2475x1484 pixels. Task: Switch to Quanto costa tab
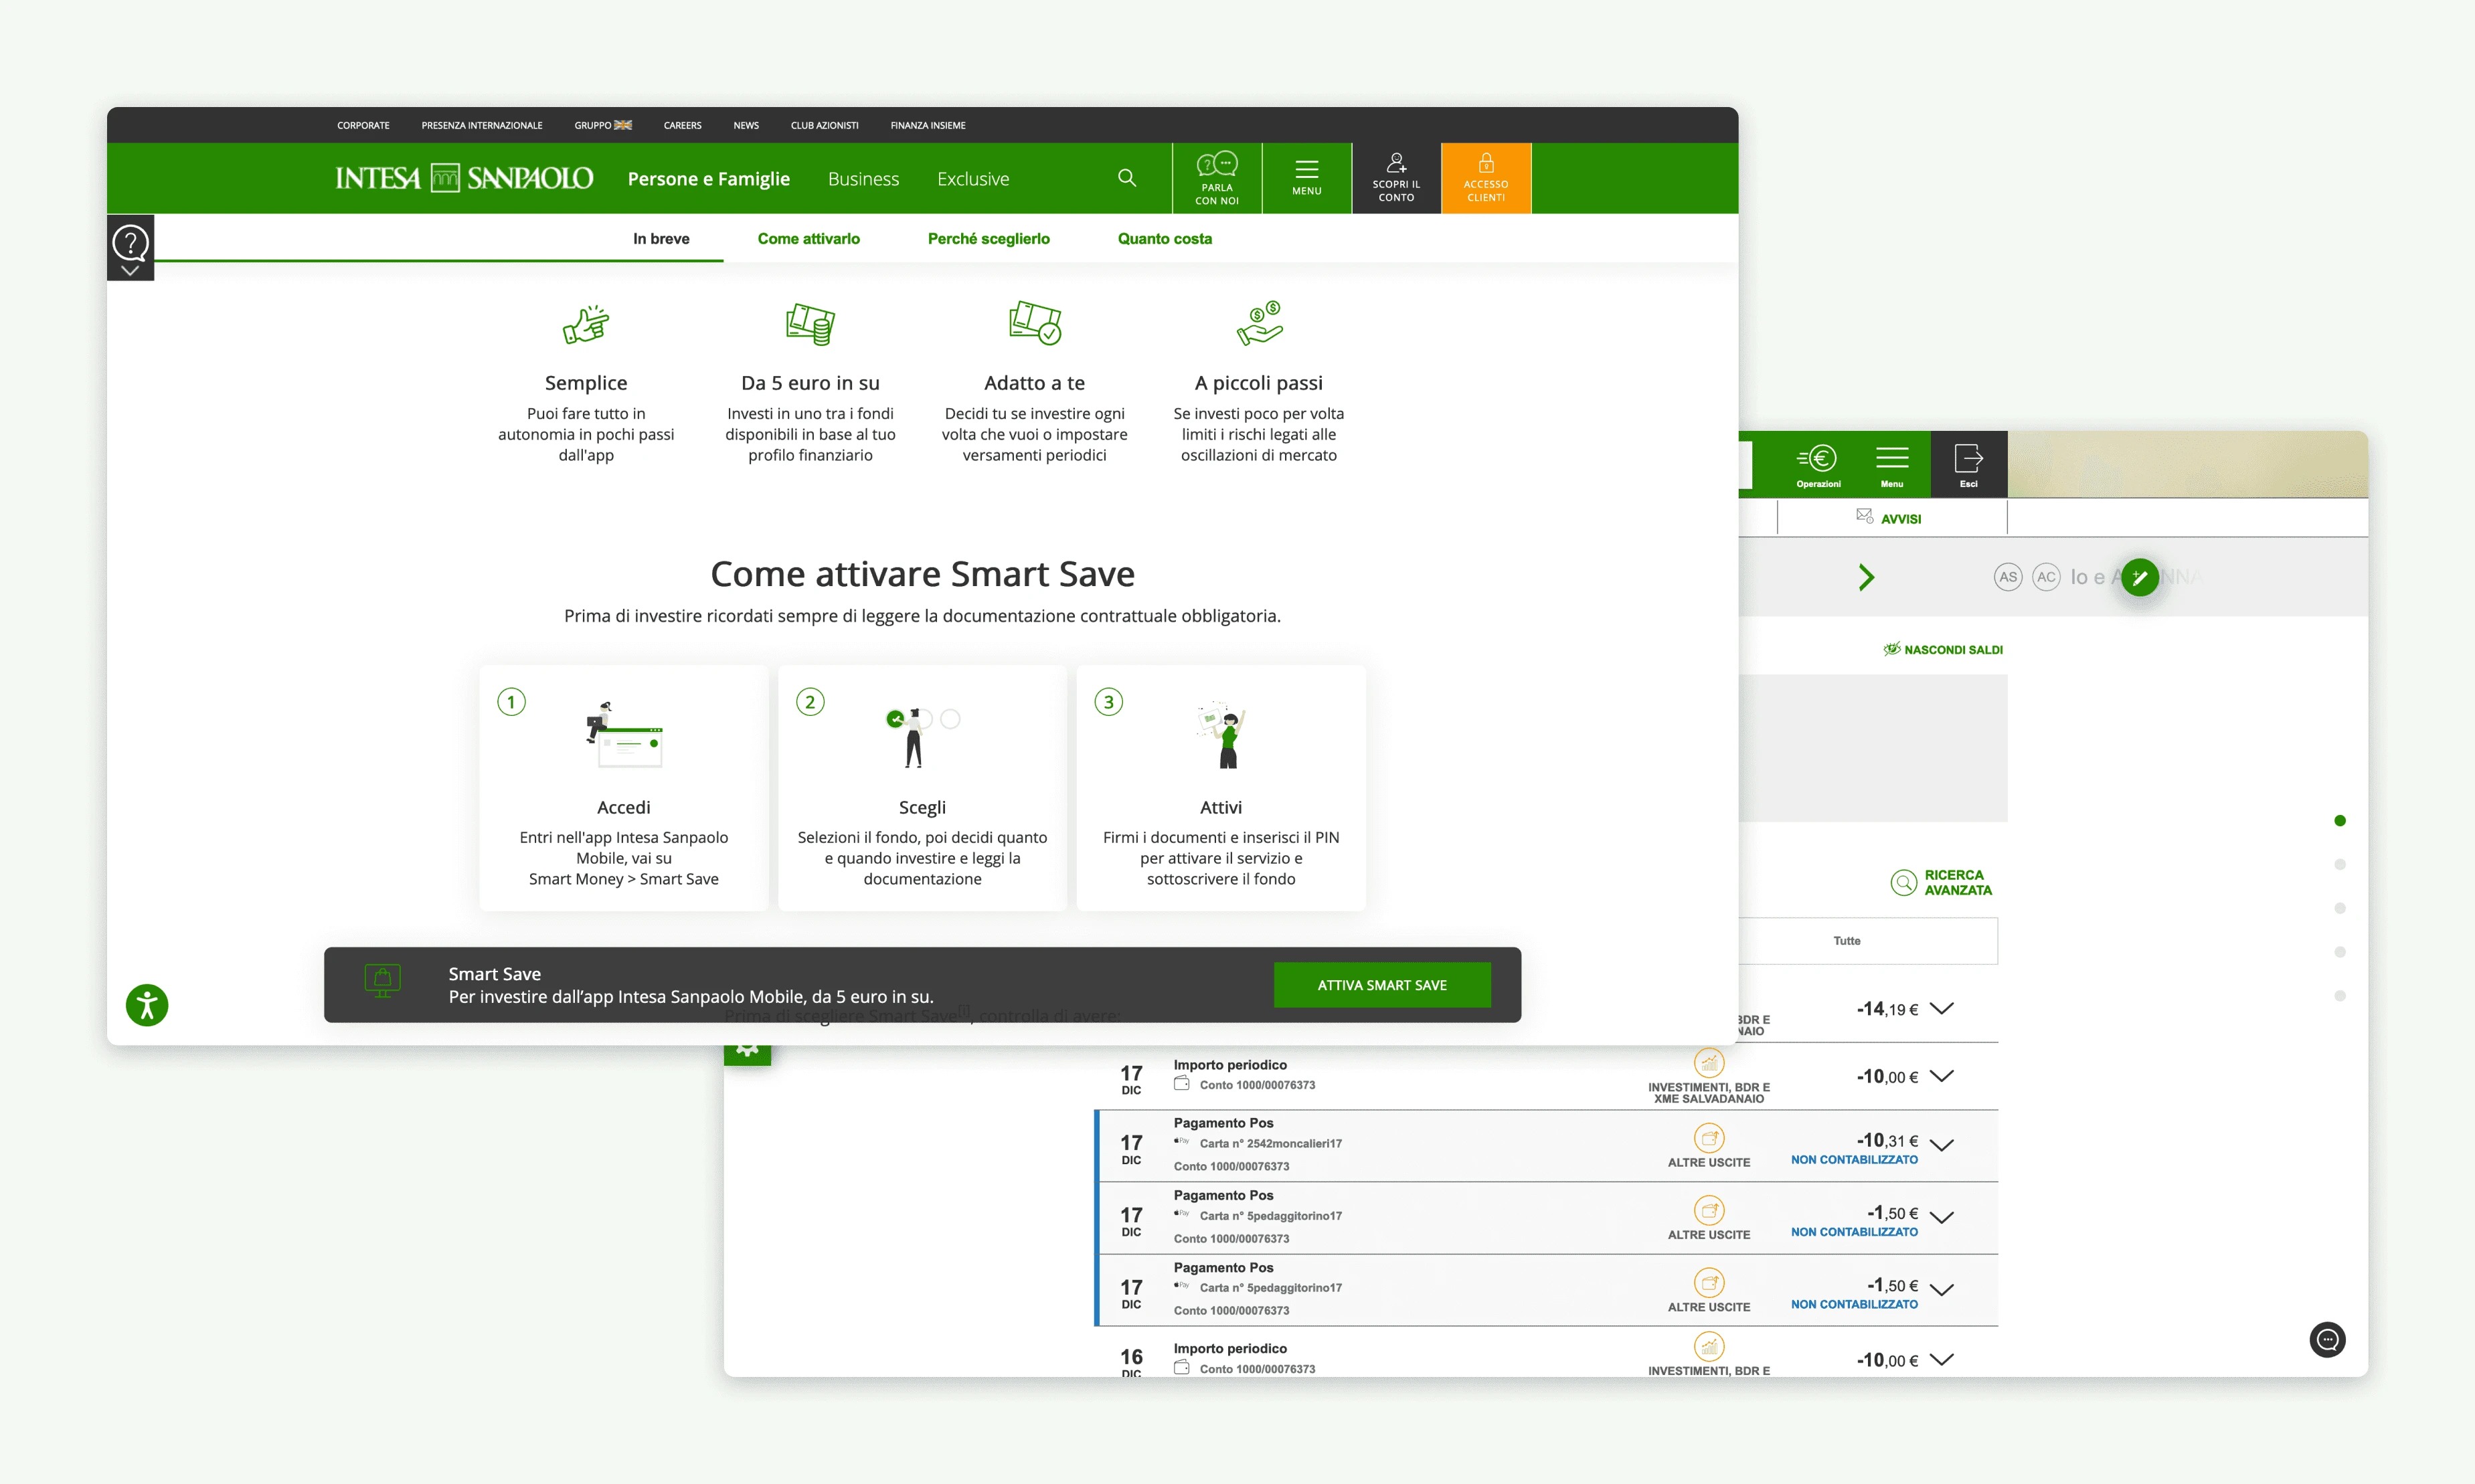(x=1164, y=238)
